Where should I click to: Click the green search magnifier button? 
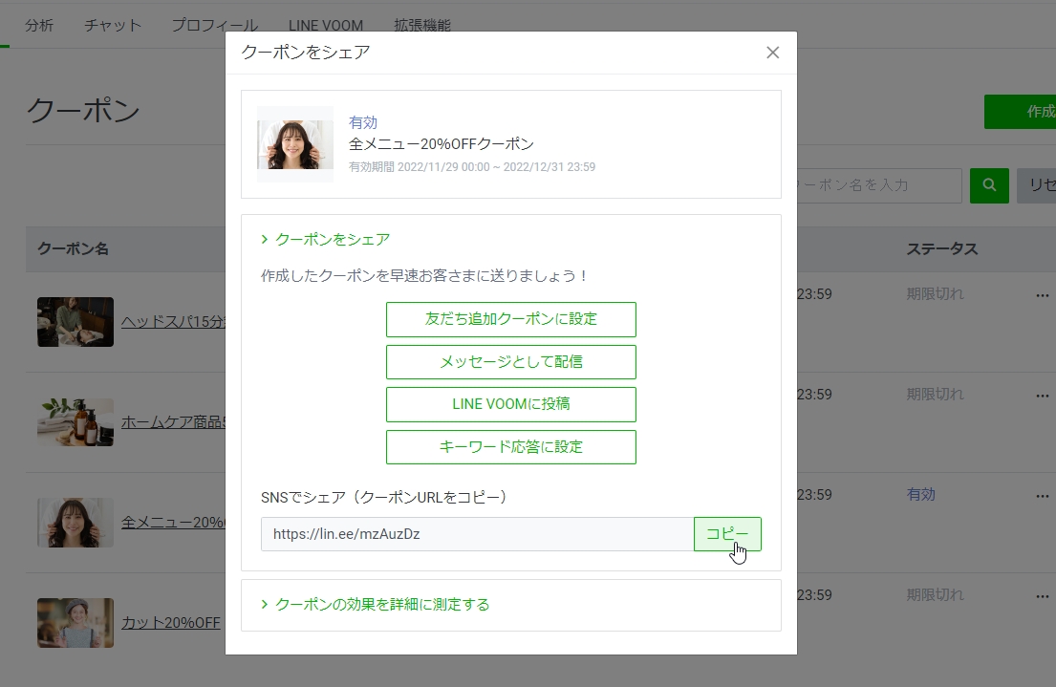pos(989,185)
